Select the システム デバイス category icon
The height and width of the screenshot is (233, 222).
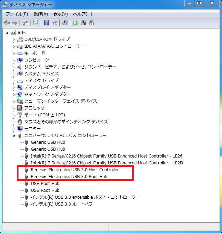(20, 74)
